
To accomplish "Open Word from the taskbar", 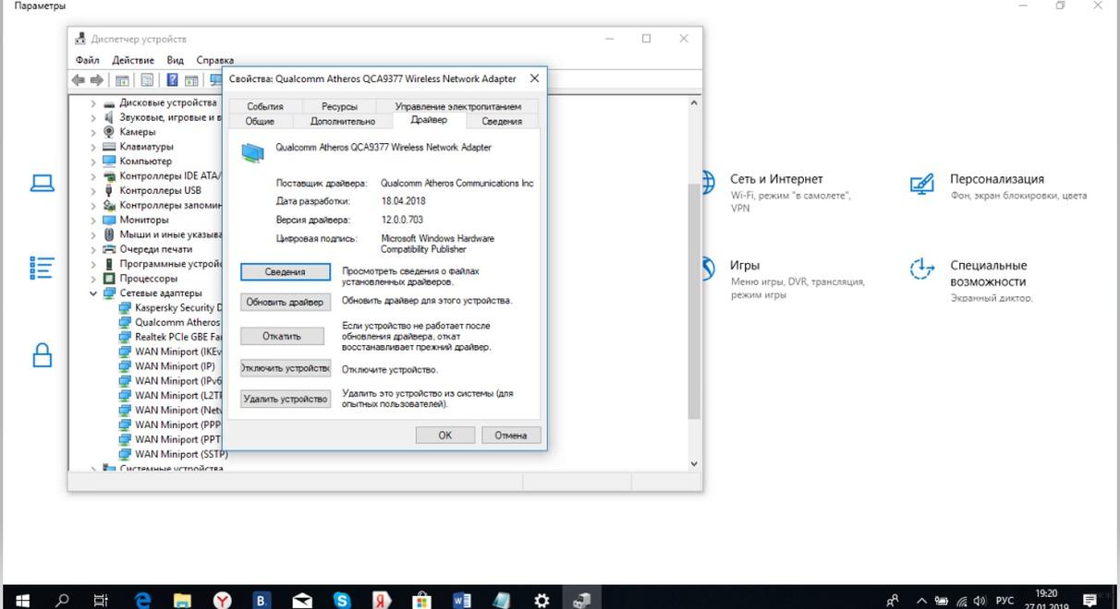I will pyautogui.click(x=463, y=600).
